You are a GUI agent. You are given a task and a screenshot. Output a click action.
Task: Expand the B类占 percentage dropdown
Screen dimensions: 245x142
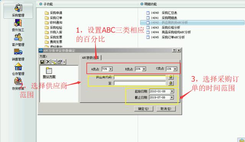(x=144, y=69)
